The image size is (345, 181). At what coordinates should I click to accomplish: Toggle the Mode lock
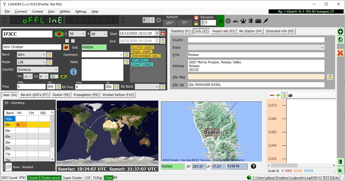pos(50,62)
